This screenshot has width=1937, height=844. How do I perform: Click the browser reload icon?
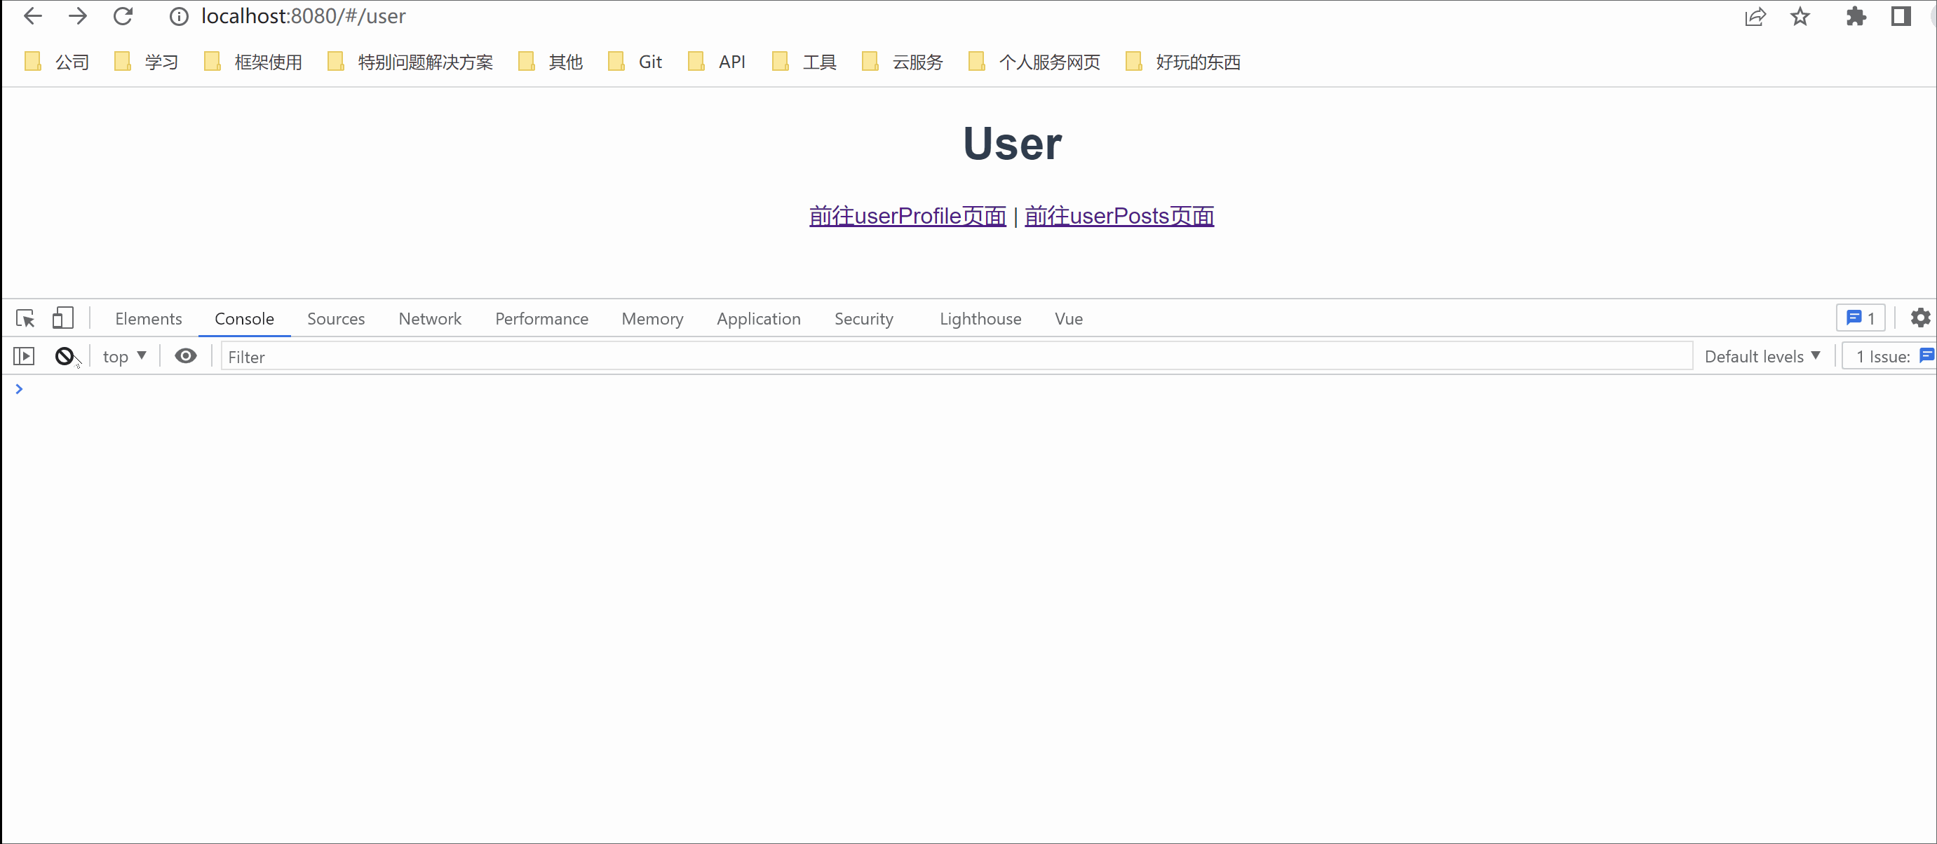(123, 17)
